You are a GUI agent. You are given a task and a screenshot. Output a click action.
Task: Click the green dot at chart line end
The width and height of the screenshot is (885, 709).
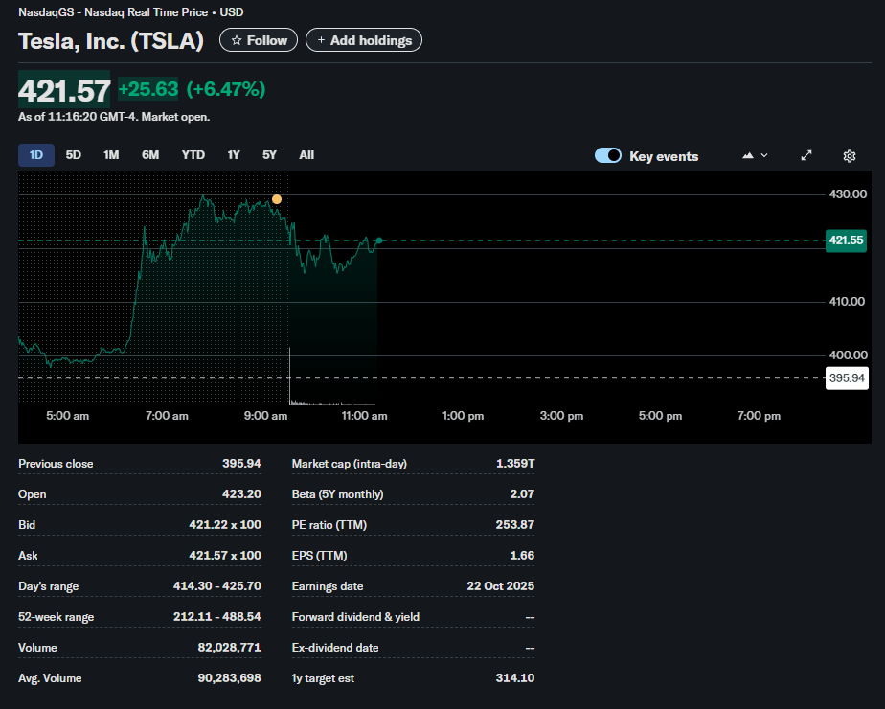pyautogui.click(x=379, y=240)
